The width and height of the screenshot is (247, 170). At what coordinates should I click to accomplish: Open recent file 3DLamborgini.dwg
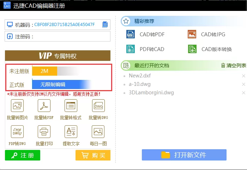pos(151,93)
